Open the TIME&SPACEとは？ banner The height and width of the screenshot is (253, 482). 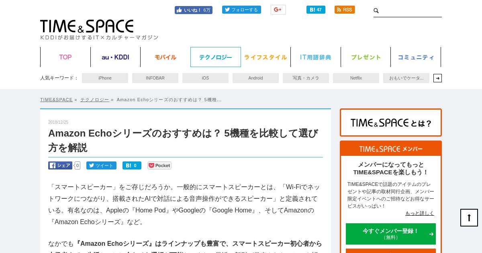pyautogui.click(x=391, y=122)
